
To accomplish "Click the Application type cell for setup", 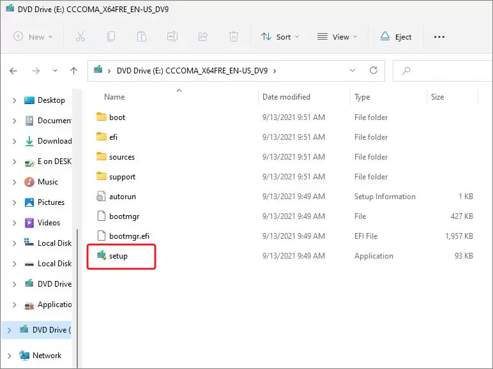I will 374,256.
